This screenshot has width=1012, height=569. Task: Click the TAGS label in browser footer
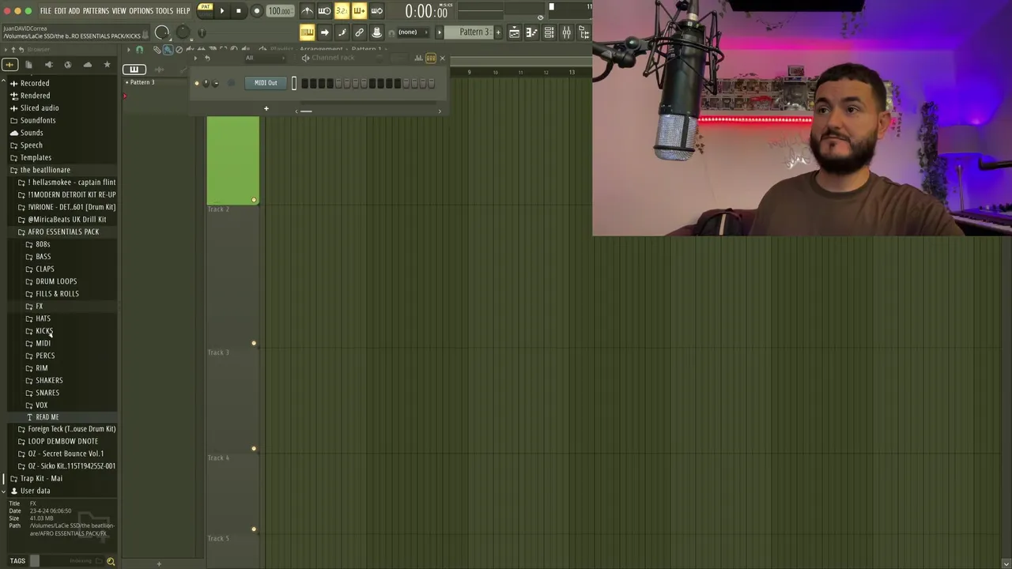tap(17, 561)
